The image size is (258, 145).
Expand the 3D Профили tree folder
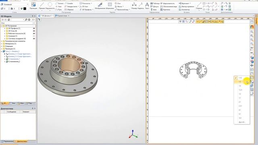(x=4, y=29)
